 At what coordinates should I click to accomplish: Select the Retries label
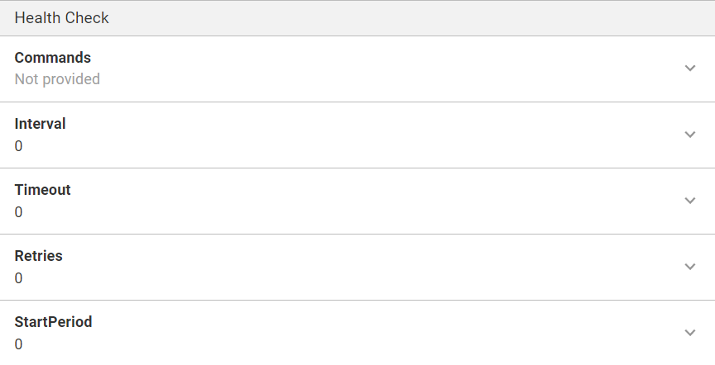click(39, 256)
